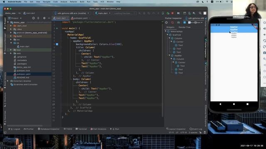Expand the android folder node
Viewport: 266px width, 149px height.
point(11,33)
